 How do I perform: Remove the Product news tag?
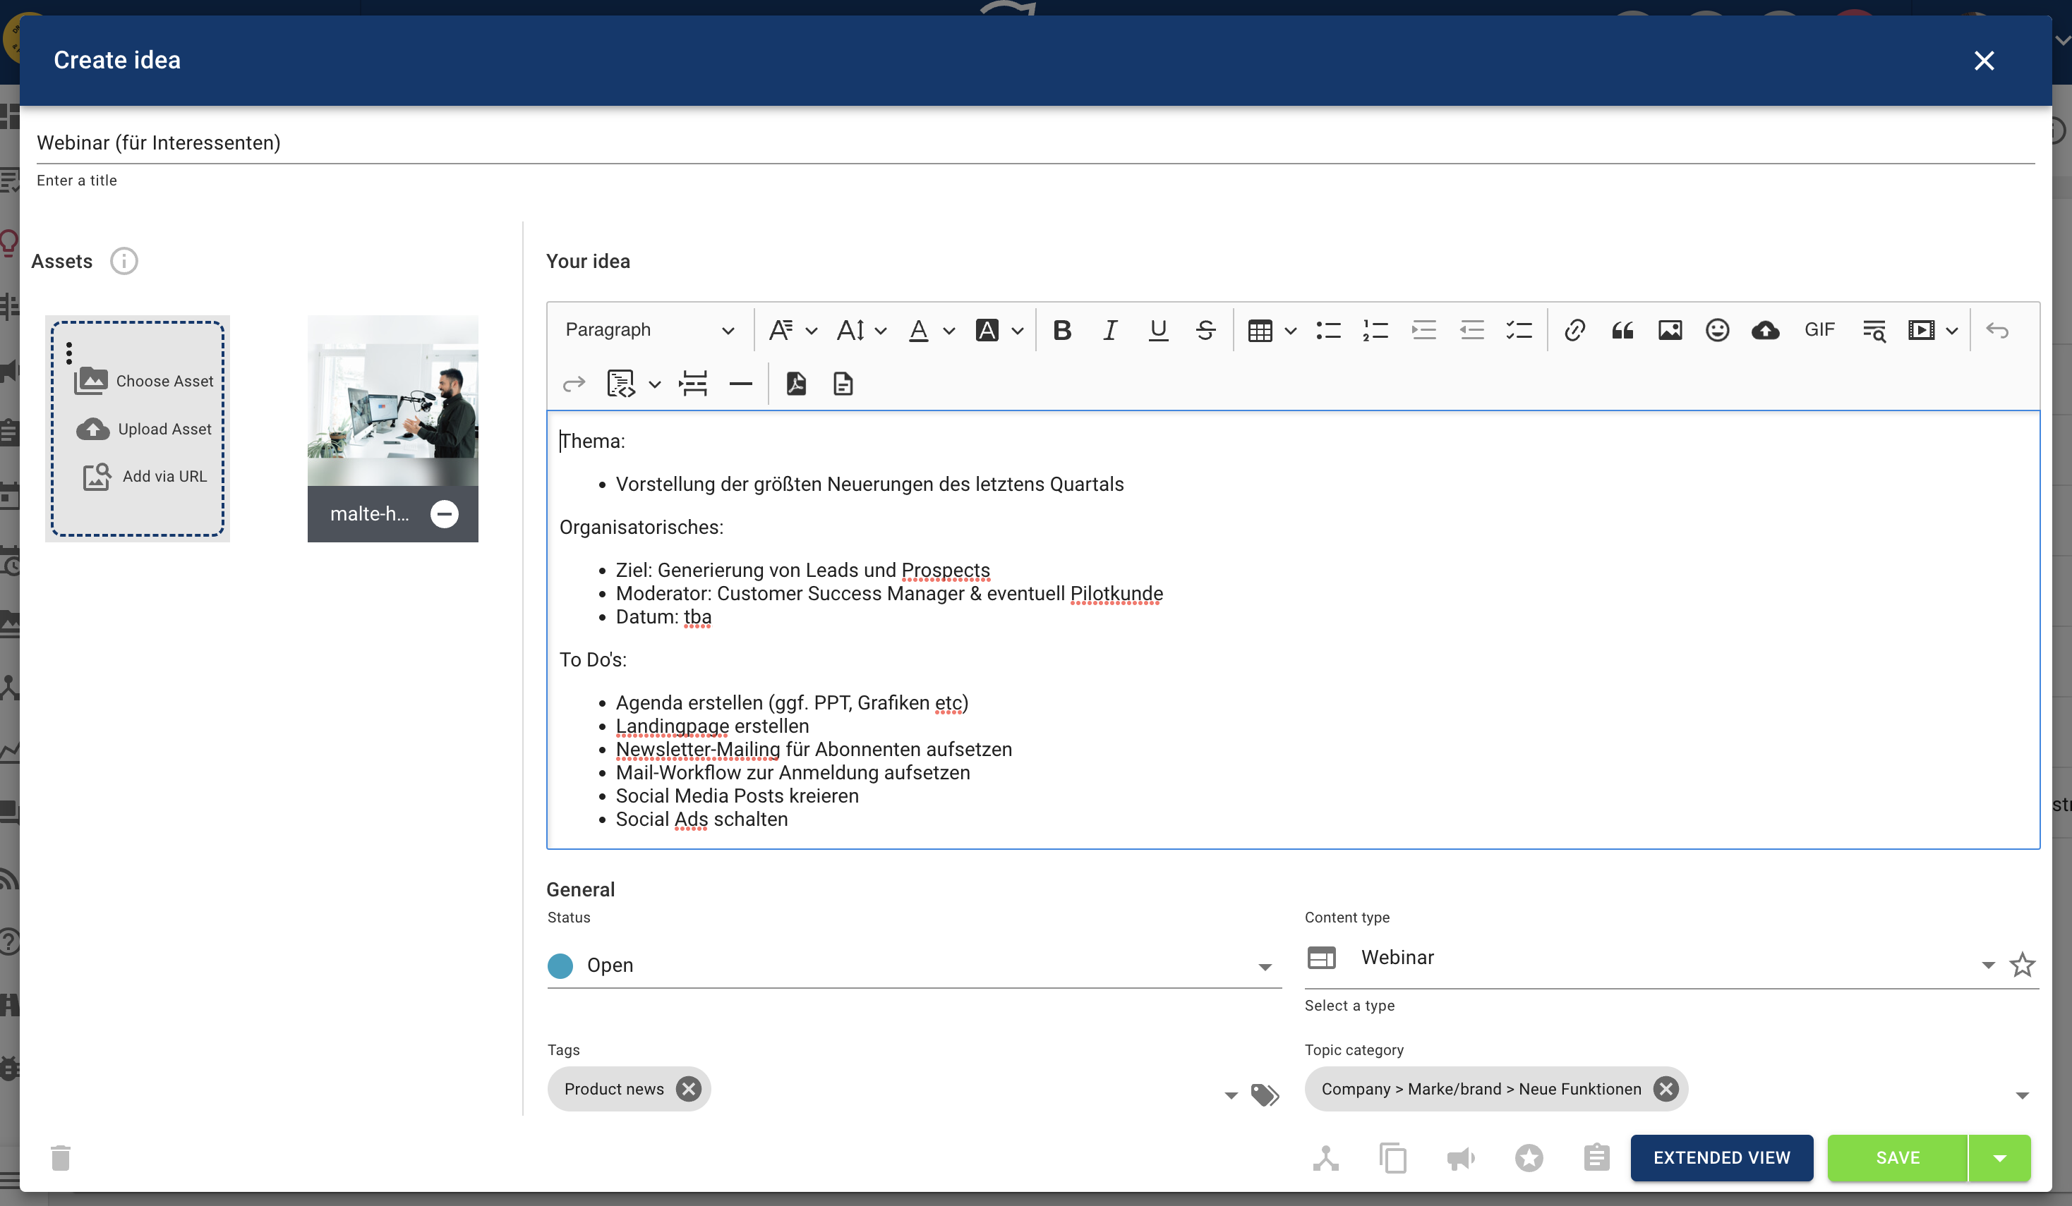pyautogui.click(x=688, y=1090)
